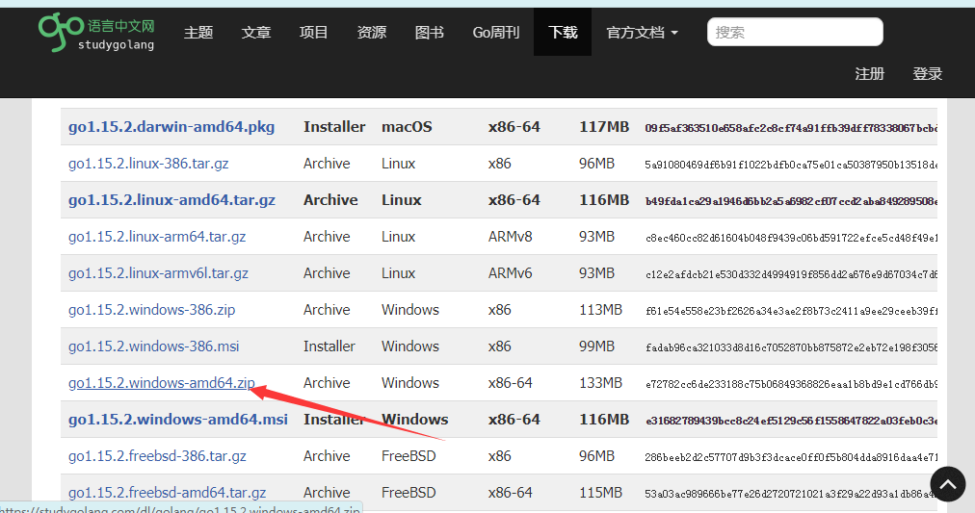
Task: Download go1.15.2.freebsd-386.tar.gz
Action: coord(157,456)
